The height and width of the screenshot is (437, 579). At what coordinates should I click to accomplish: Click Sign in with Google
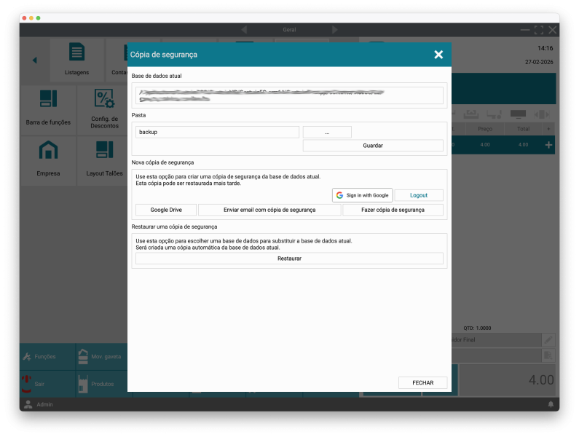point(363,195)
